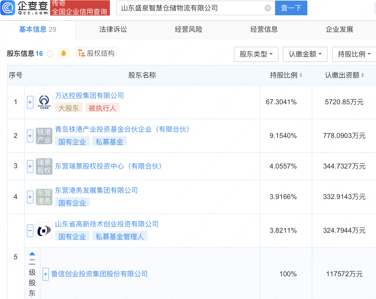This screenshot has width=376, height=299.
Task: Click the Qcc.com logo icon
Action: coord(8,8)
